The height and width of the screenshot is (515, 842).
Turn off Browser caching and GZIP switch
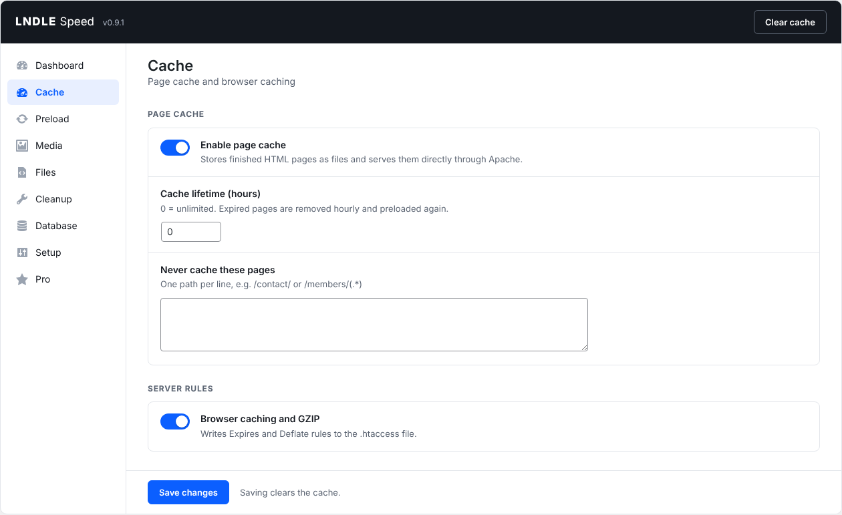[x=175, y=421]
